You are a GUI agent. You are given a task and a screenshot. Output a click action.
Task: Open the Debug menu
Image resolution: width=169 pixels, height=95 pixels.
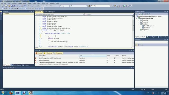click(x=29, y=3)
